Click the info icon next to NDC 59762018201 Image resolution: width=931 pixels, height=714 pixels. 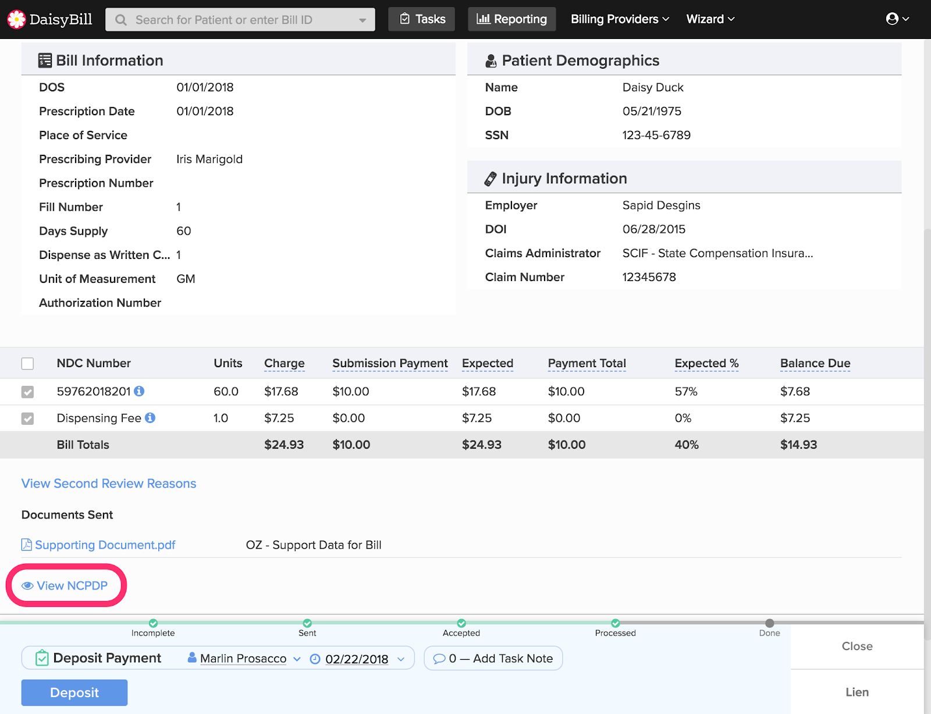[139, 391]
